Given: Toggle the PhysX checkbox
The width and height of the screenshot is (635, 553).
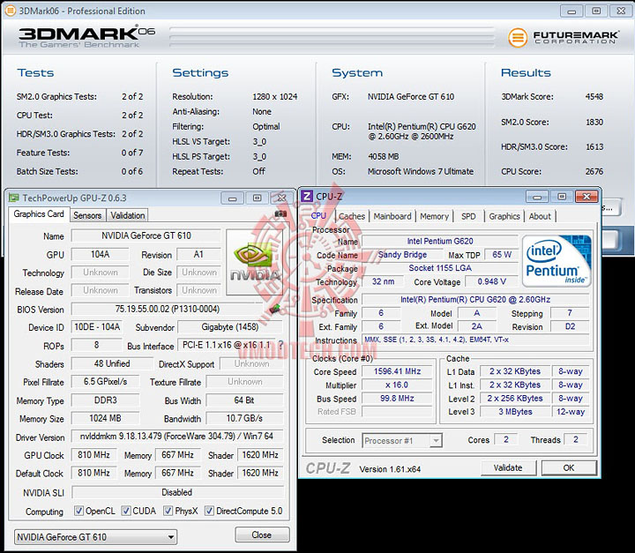Looking at the screenshot, I should point(168,512).
